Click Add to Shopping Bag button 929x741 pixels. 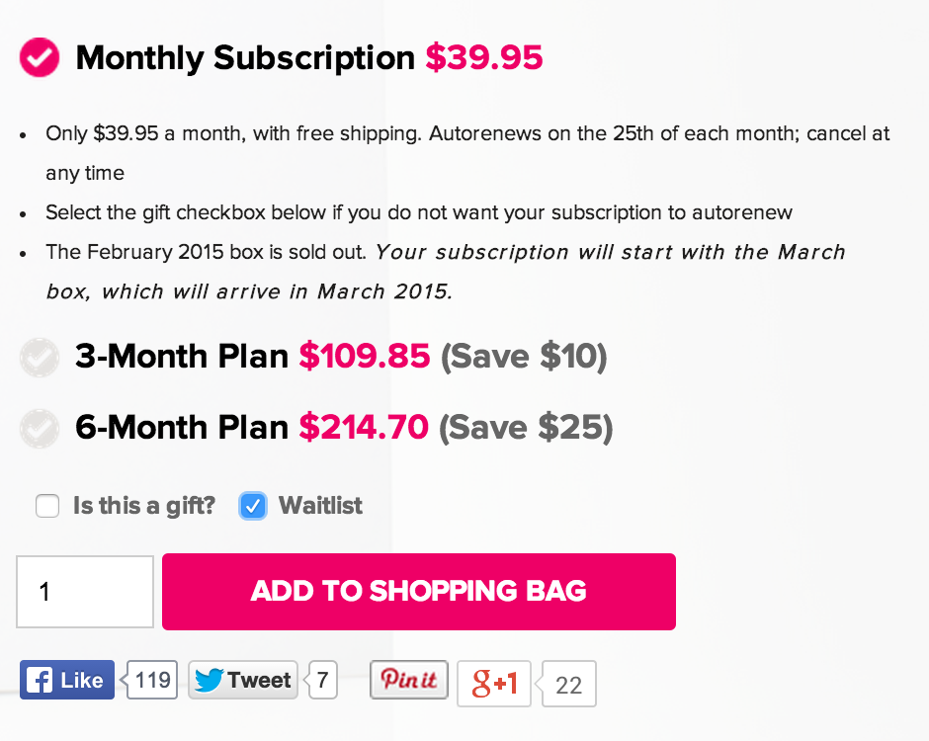tap(419, 591)
